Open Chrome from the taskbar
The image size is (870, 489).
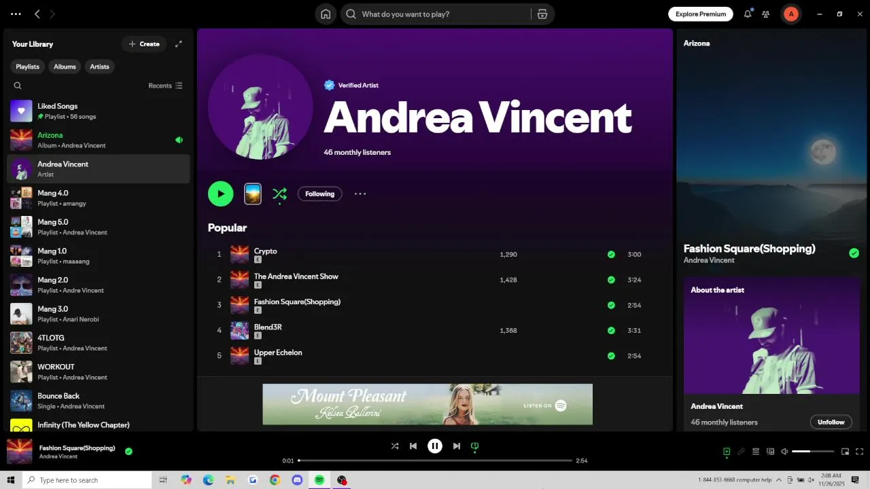coord(275,480)
